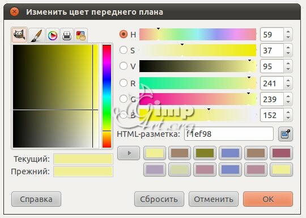Switch to the CMYK printer tab
Image resolution: width=306 pixels, height=218 pixels.
pyautogui.click(x=67, y=36)
